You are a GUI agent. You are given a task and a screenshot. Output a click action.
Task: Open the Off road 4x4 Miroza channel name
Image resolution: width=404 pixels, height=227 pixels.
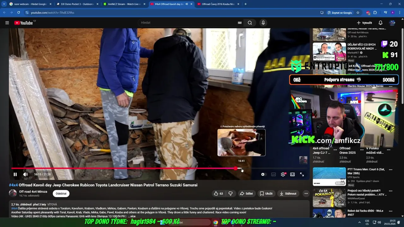33,192
